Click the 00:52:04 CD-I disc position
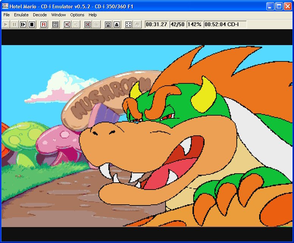The width and height of the screenshot is (294, 243). coord(225,24)
